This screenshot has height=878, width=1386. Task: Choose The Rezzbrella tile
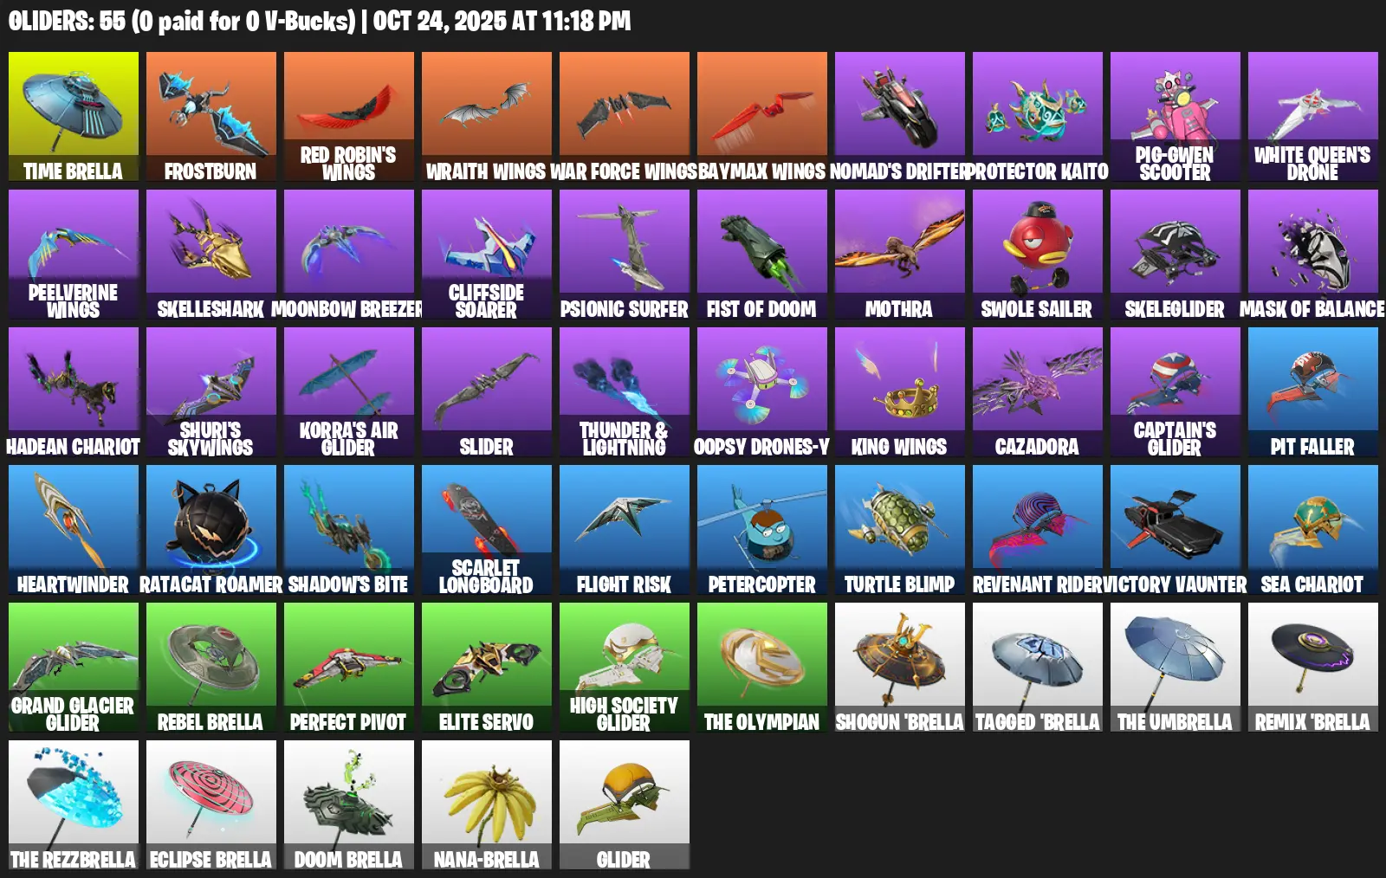click(x=74, y=804)
